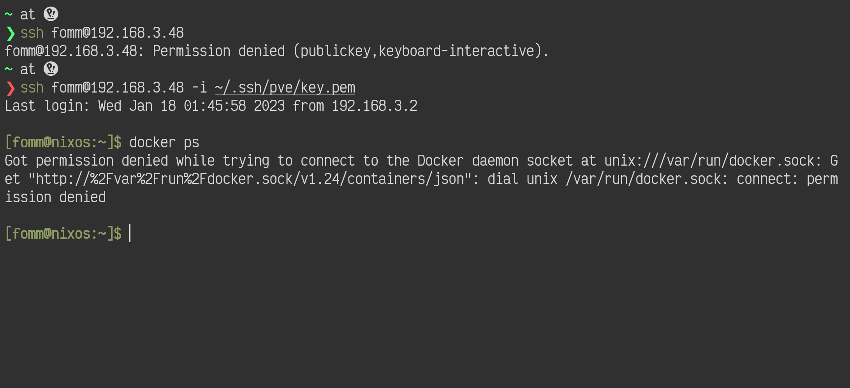Click the green tilde on the top line
The width and height of the screenshot is (850, 388).
click(9, 14)
